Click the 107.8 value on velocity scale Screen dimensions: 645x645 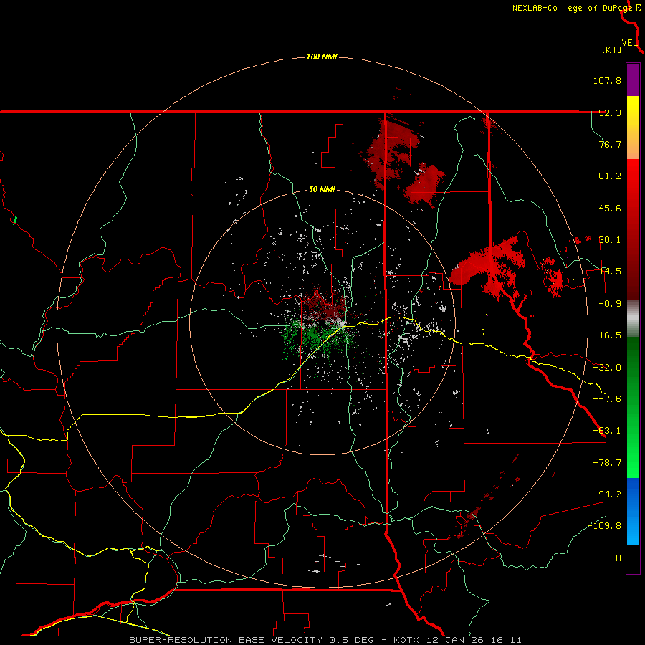coord(607,80)
